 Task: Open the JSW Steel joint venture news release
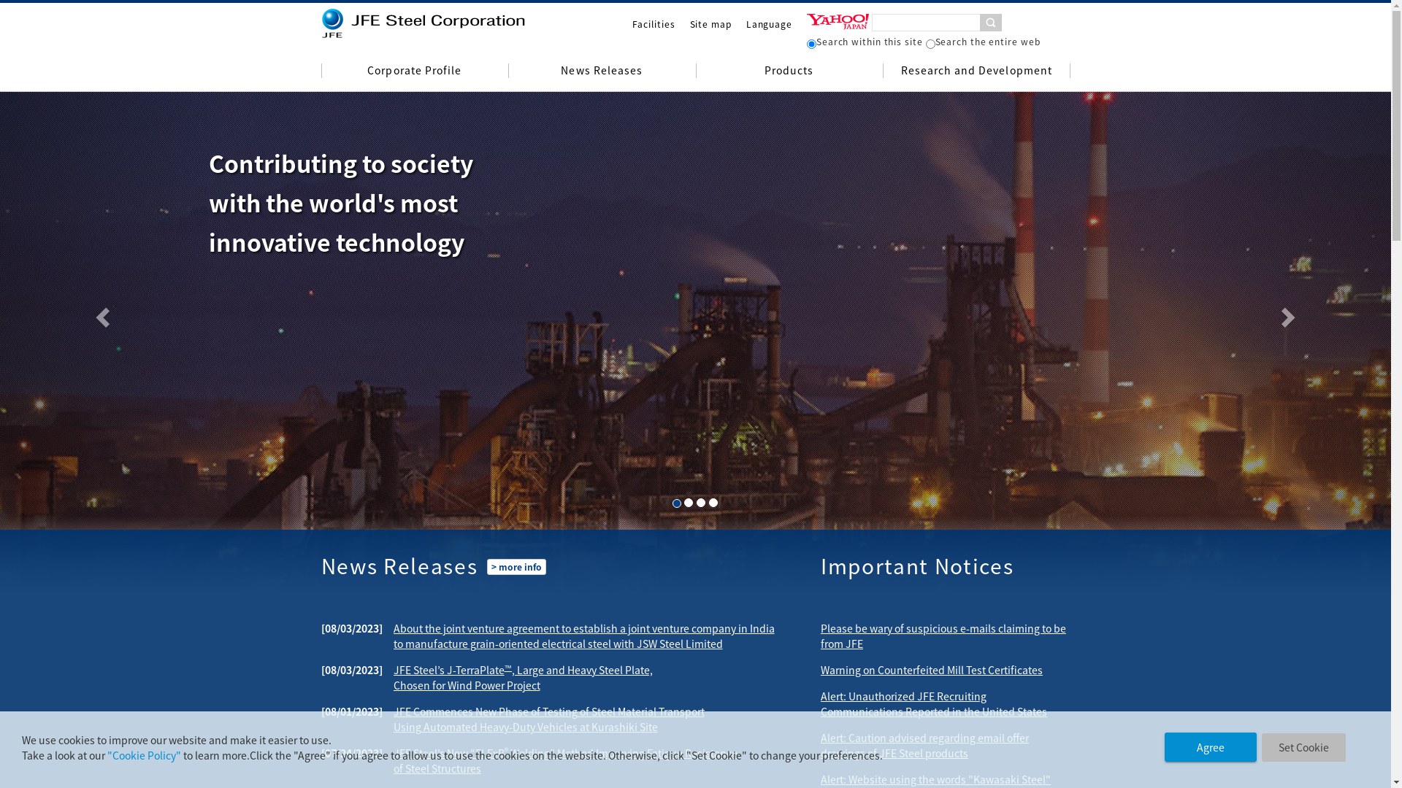[583, 636]
